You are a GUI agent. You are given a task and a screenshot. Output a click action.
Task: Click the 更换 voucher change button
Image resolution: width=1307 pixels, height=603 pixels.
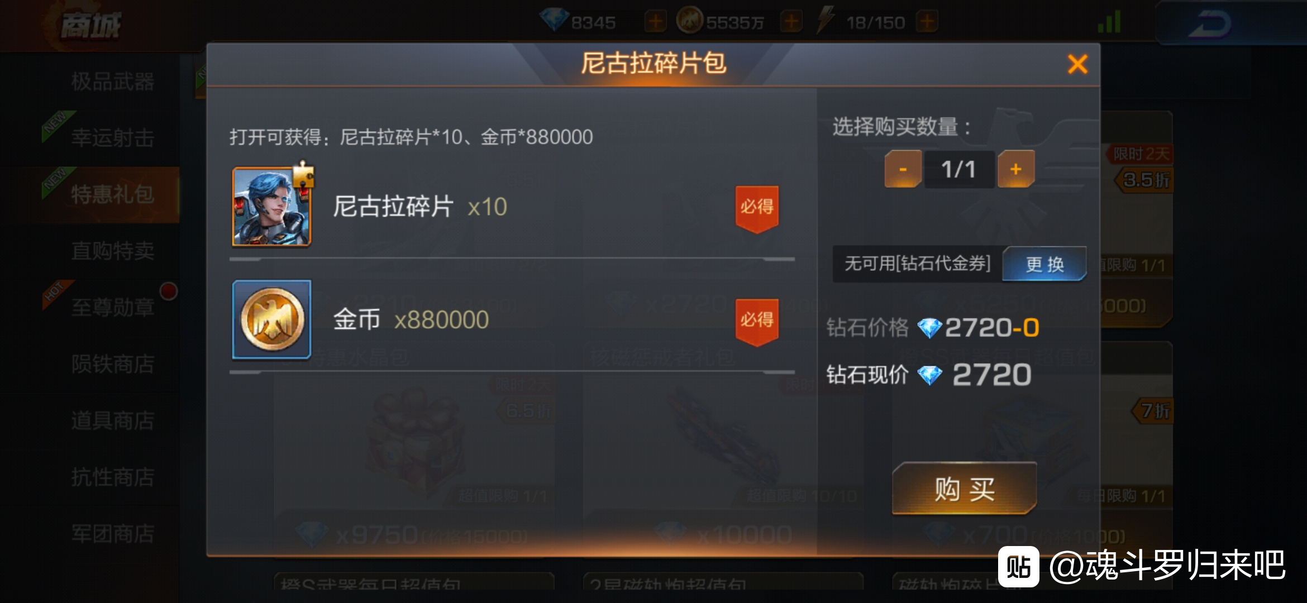1044,264
